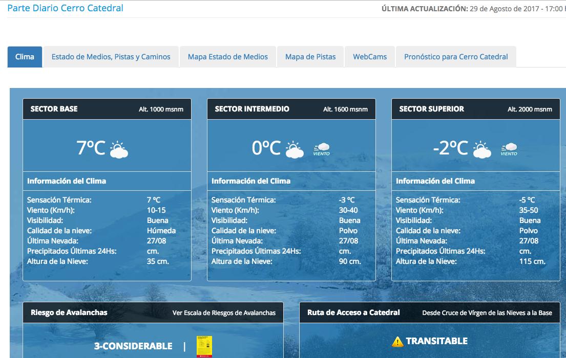566x358 pixels.
Task: Click the Alt. 1600 msnm altitude label
Action: (345, 109)
